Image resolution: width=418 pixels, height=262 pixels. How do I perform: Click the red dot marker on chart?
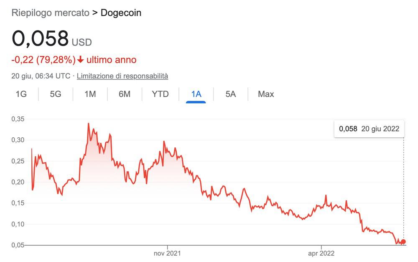point(403,242)
